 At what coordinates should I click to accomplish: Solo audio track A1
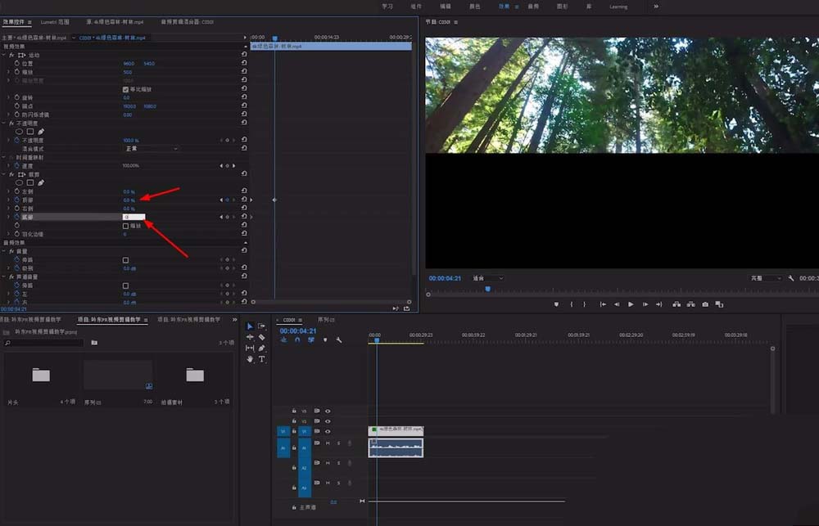(338, 443)
